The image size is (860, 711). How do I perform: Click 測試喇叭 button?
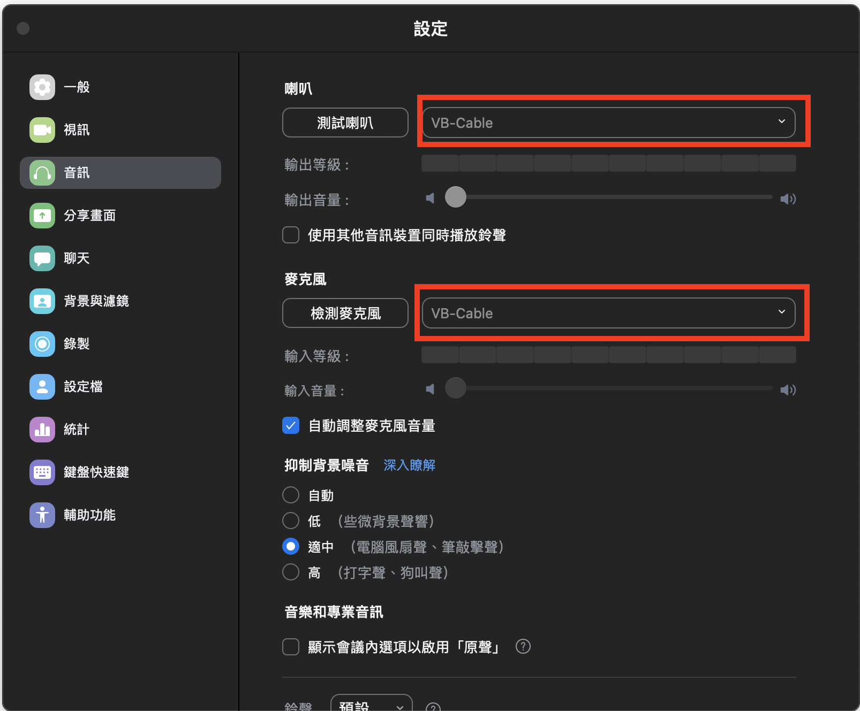point(345,123)
